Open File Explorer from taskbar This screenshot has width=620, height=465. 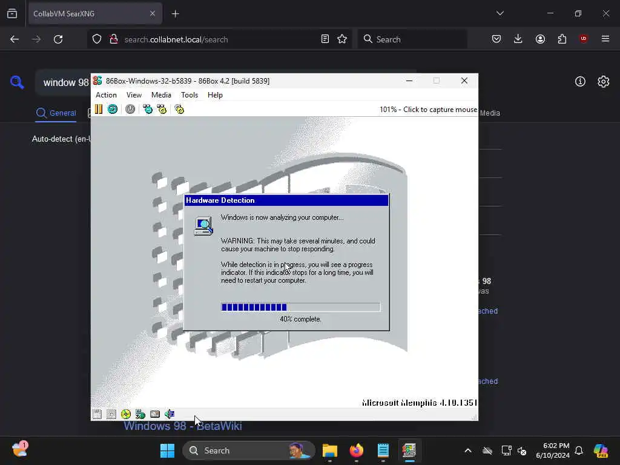(330, 450)
